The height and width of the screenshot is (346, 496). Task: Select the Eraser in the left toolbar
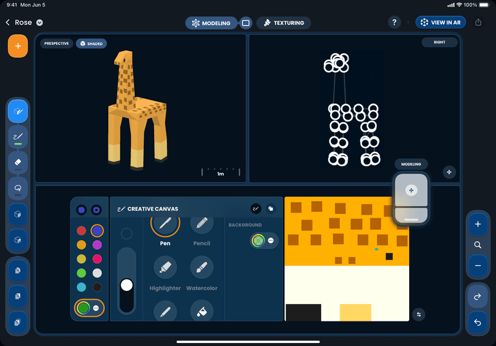point(18,162)
